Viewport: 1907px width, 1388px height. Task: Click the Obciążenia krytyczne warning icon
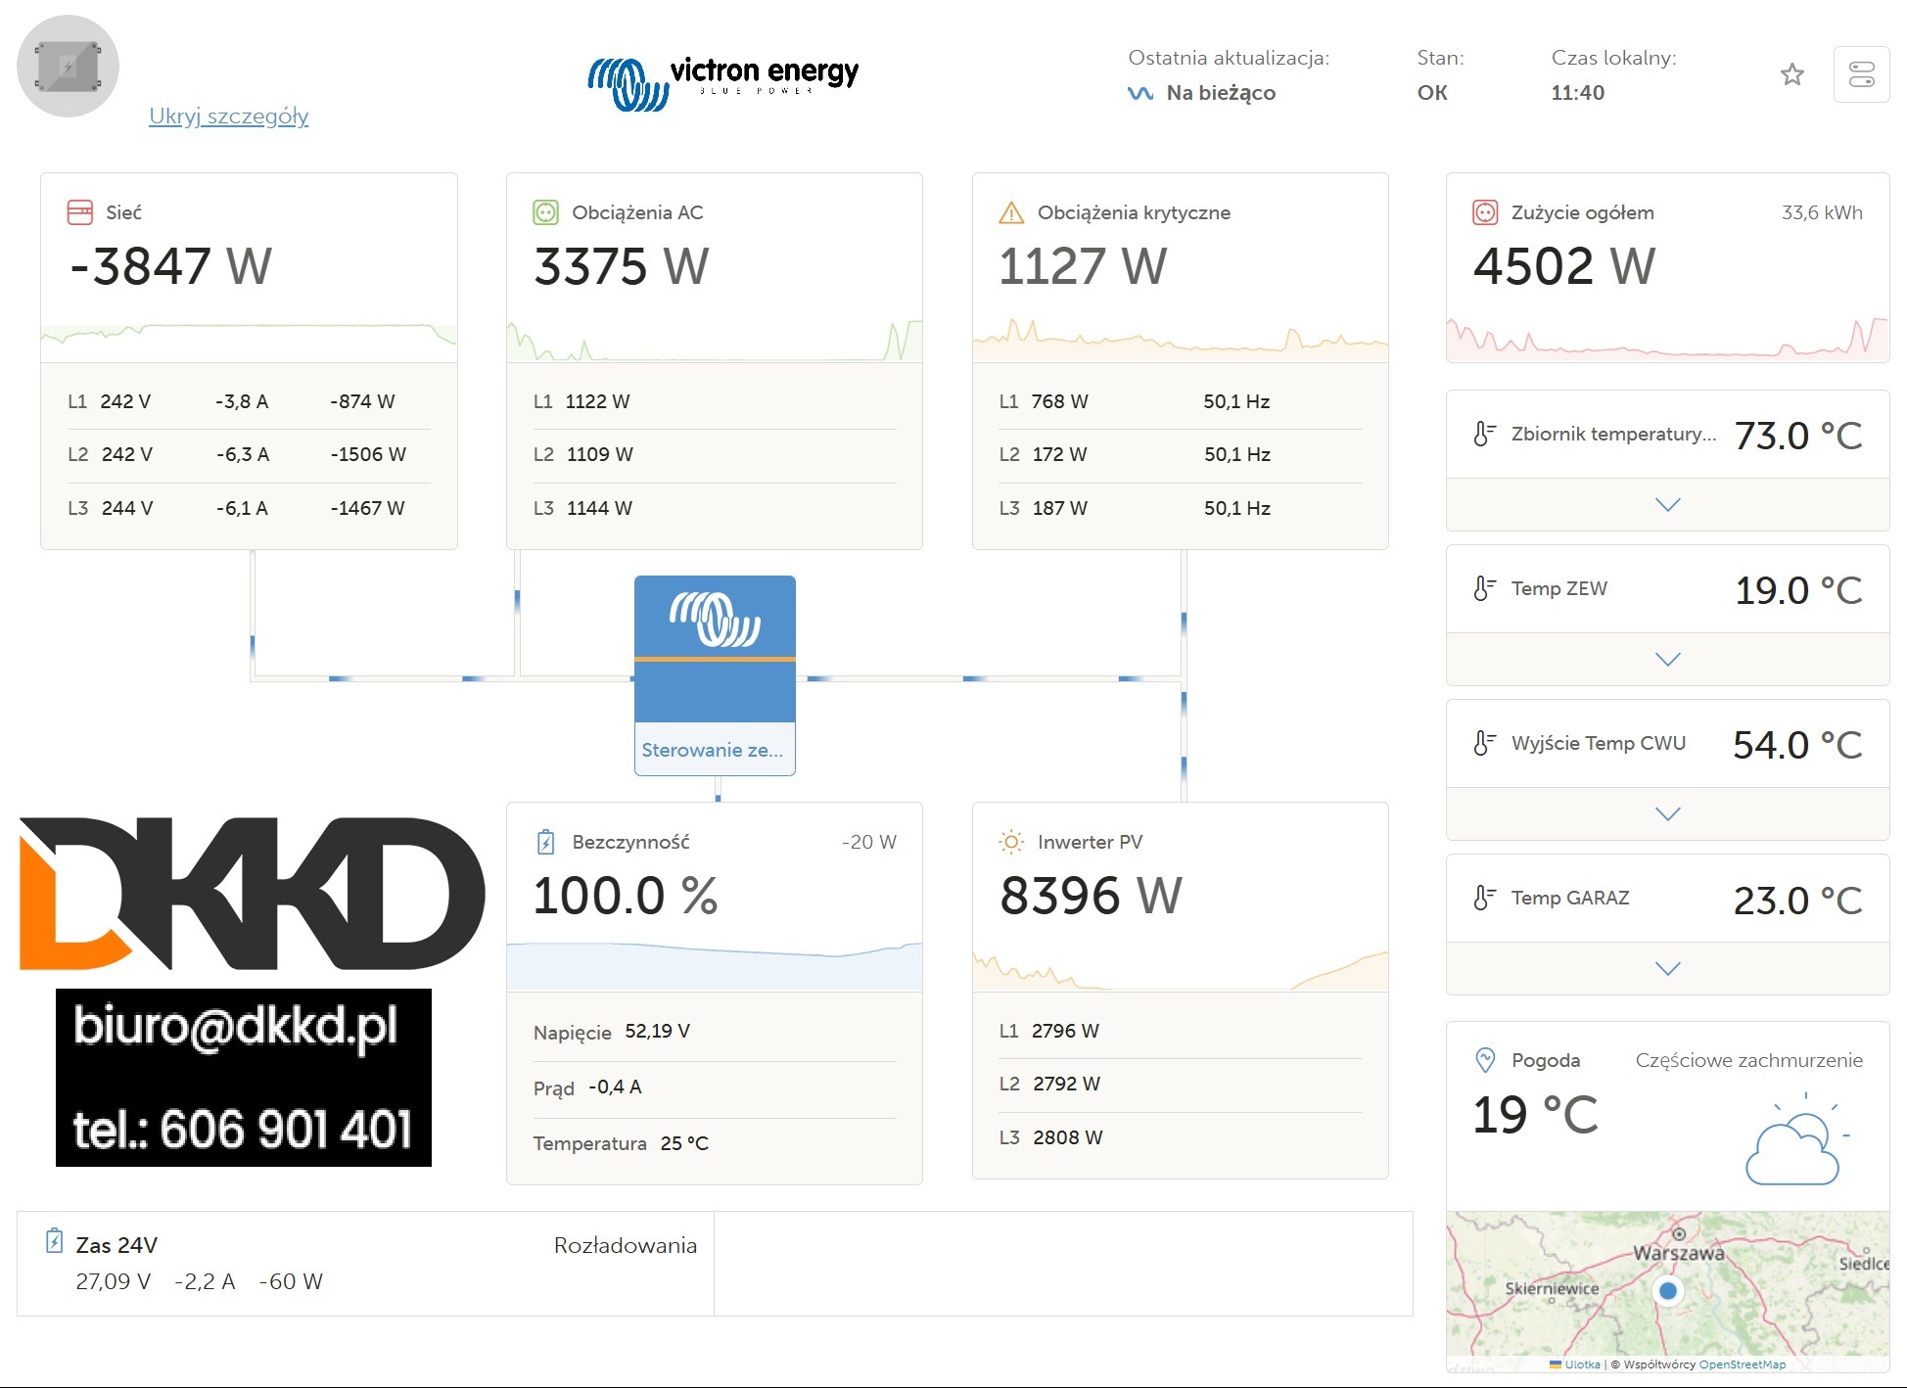pos(1010,212)
